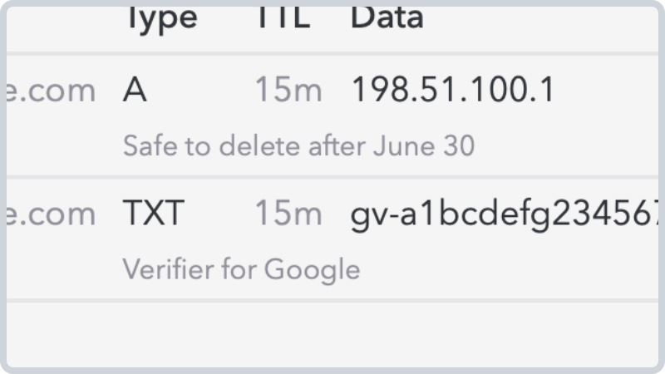Click the 15m TTL of the A record
The height and width of the screenshot is (374, 665).
click(288, 90)
